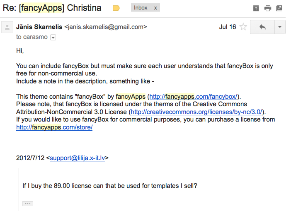
Task: Toggle the yellow importance marker
Action: point(116,8)
